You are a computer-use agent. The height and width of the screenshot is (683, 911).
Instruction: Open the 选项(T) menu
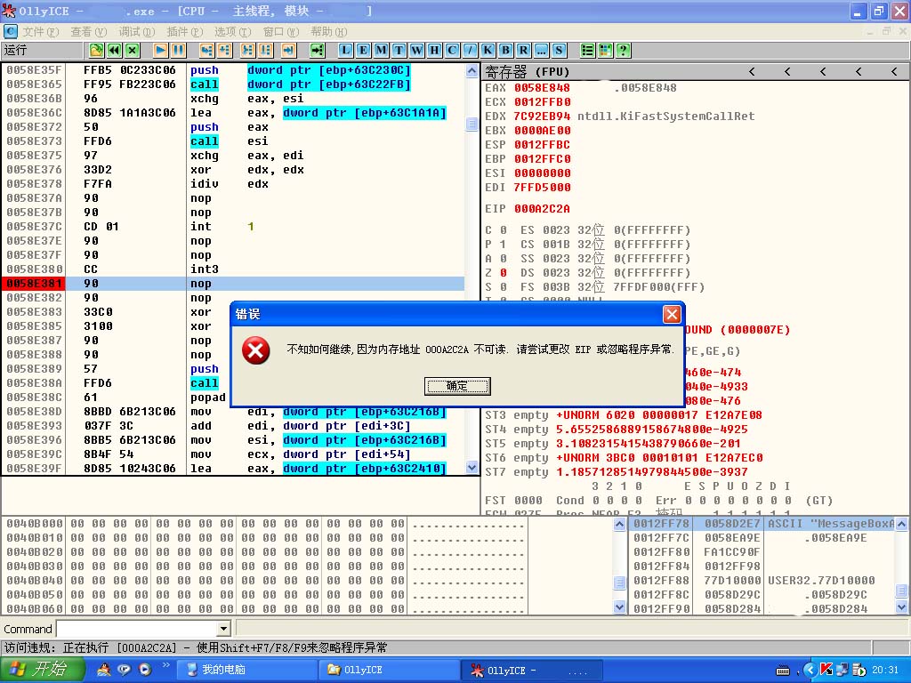click(x=233, y=31)
